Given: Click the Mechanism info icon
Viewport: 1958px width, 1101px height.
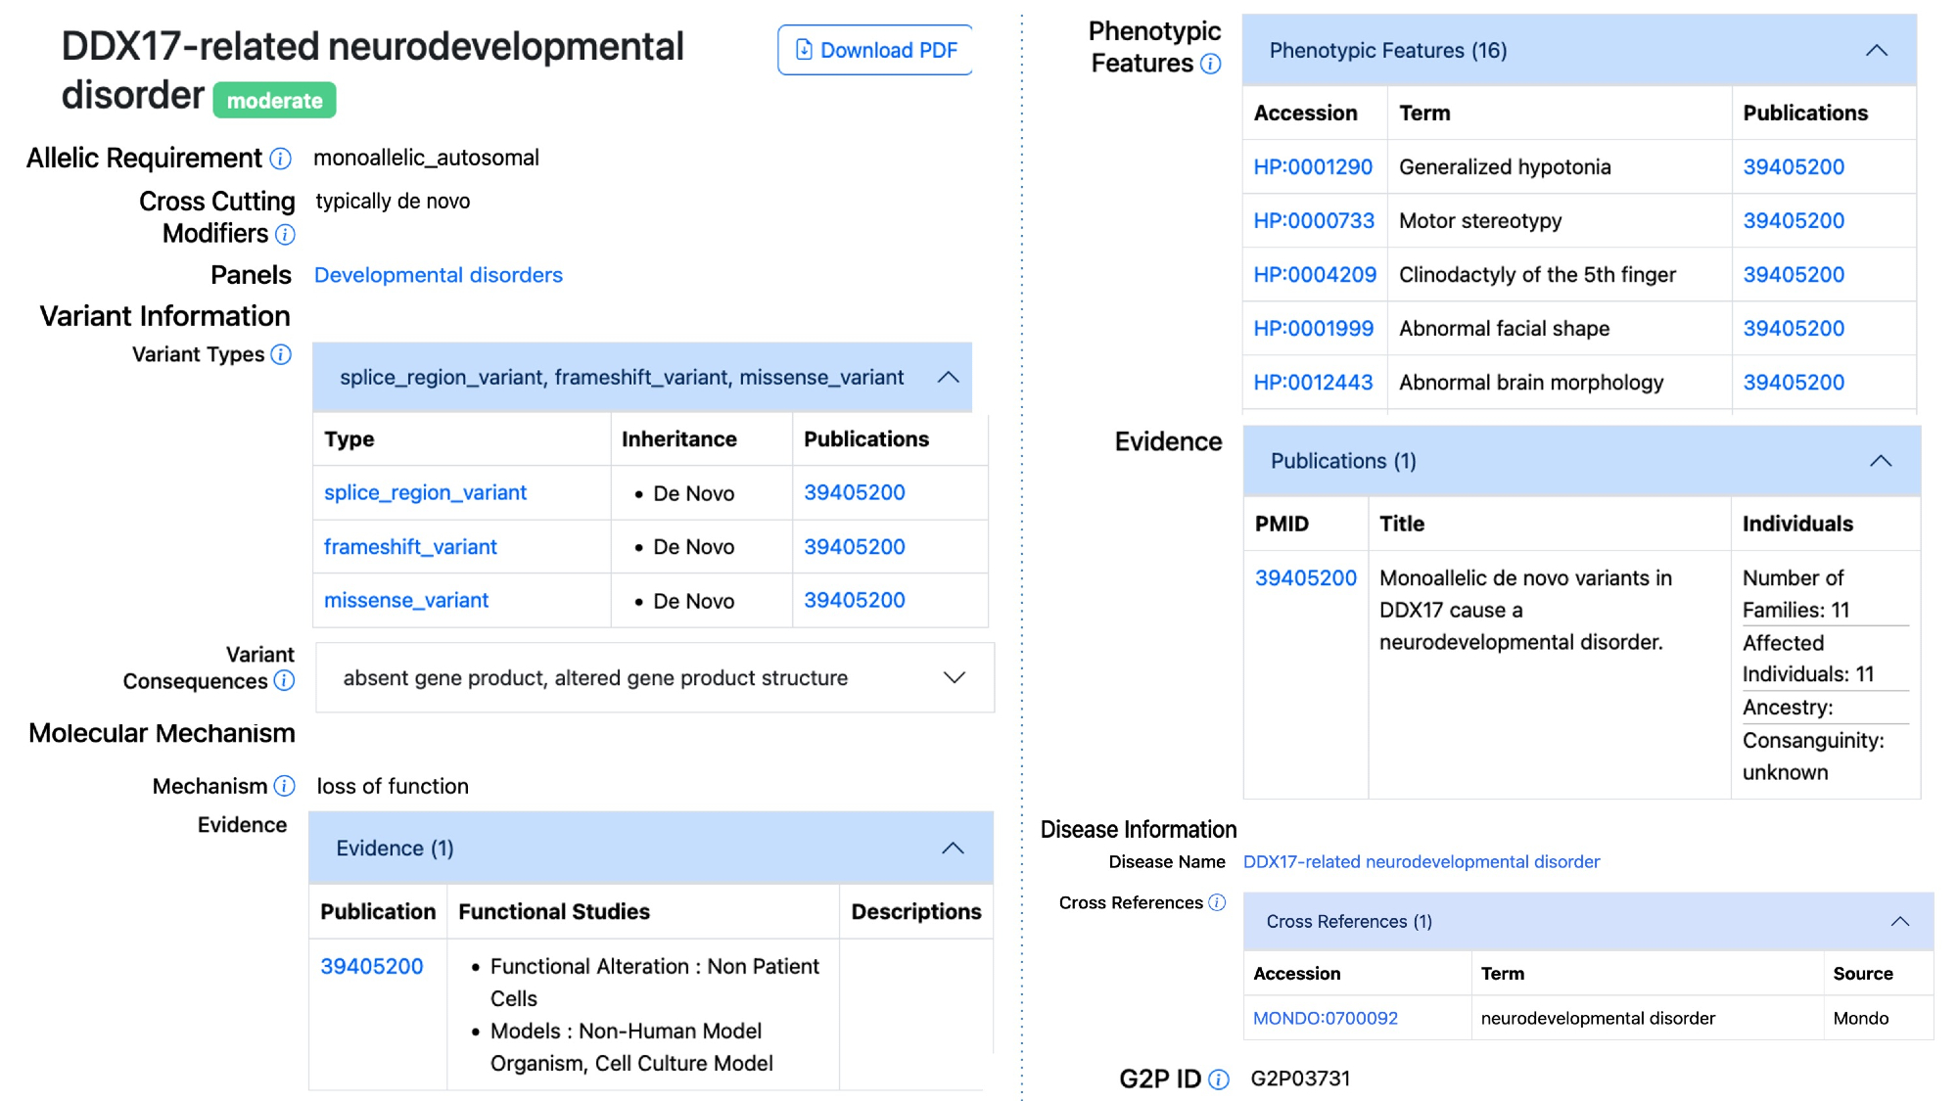Looking at the screenshot, I should coord(284,786).
